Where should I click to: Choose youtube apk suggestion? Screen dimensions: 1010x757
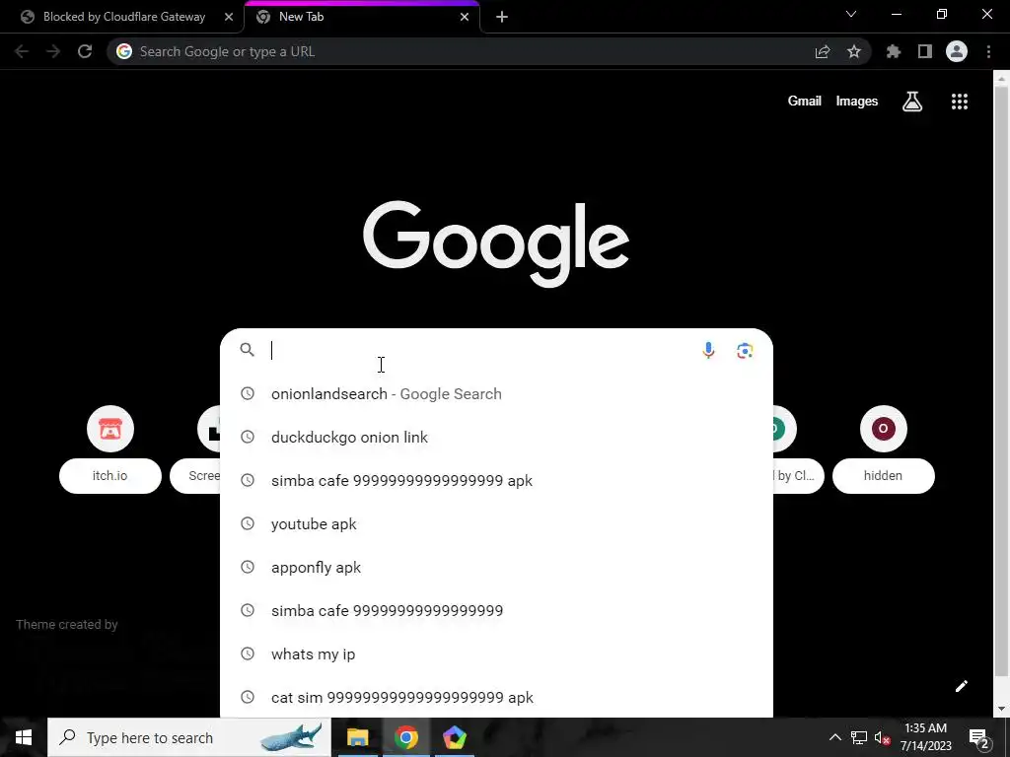tap(496, 524)
